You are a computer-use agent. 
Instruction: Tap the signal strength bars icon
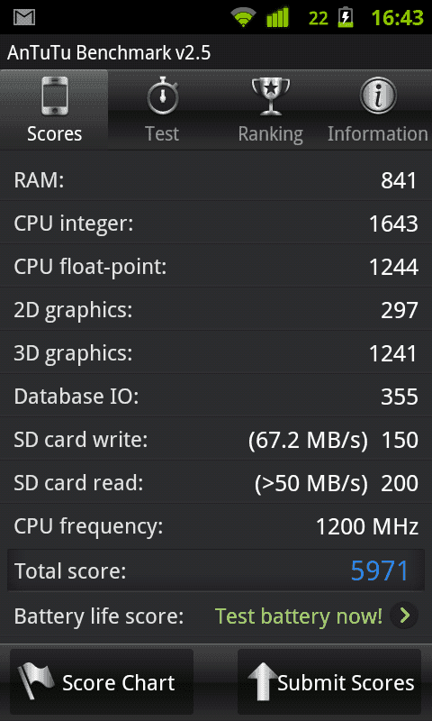coord(278,17)
